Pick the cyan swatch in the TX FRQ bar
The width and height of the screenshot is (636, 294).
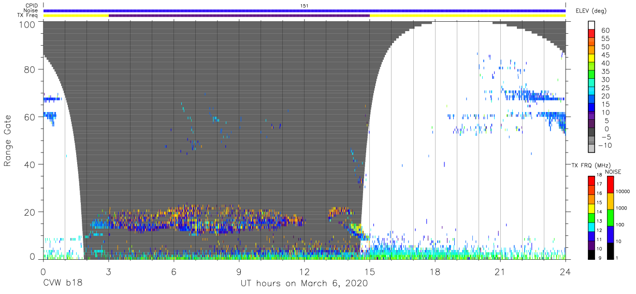pyautogui.click(x=591, y=227)
